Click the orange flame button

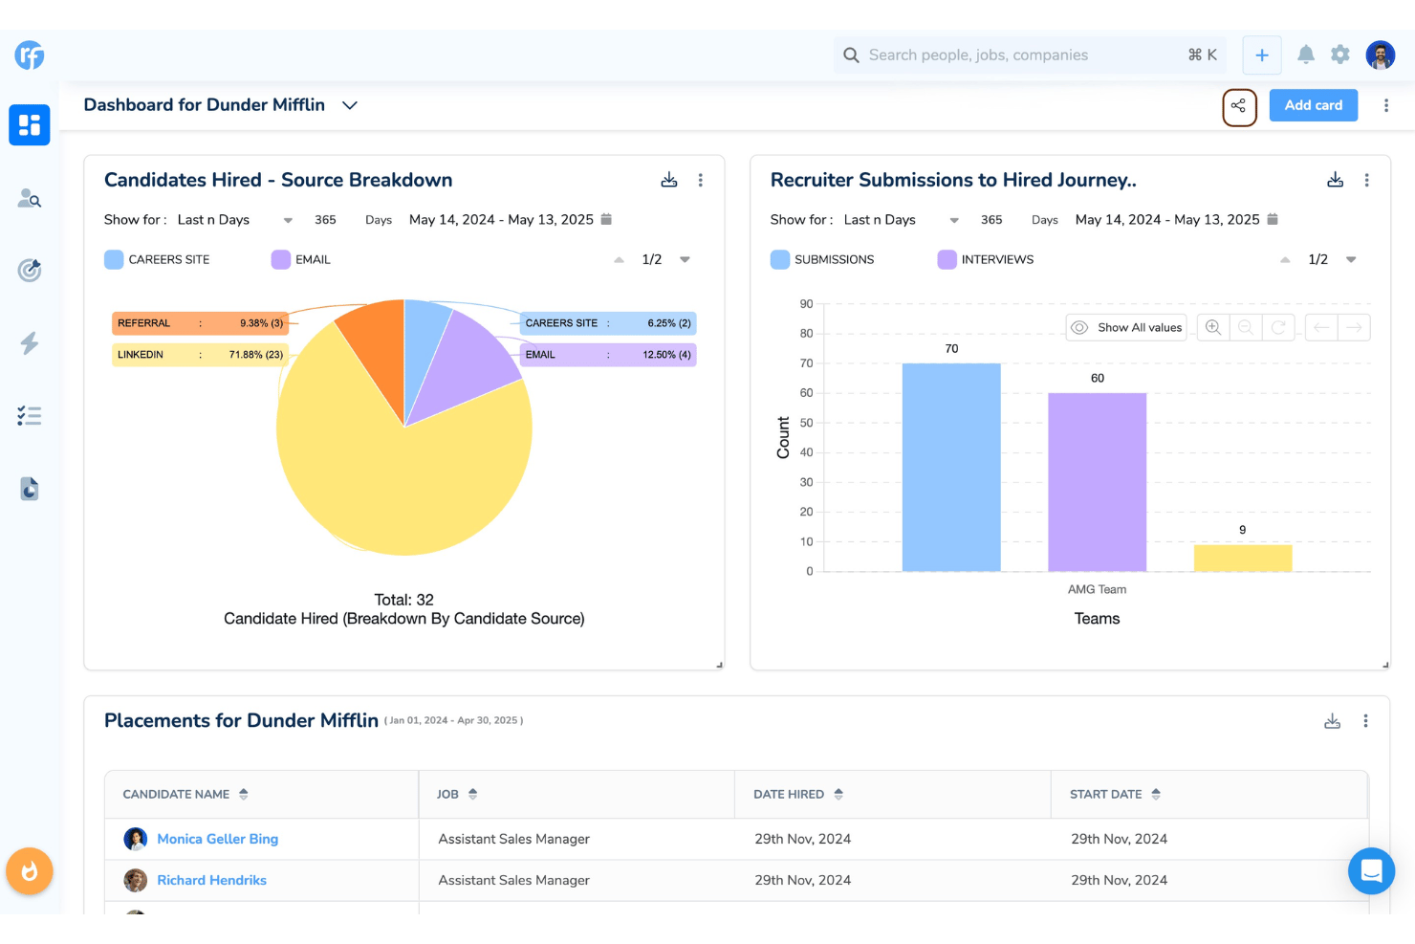coord(30,871)
